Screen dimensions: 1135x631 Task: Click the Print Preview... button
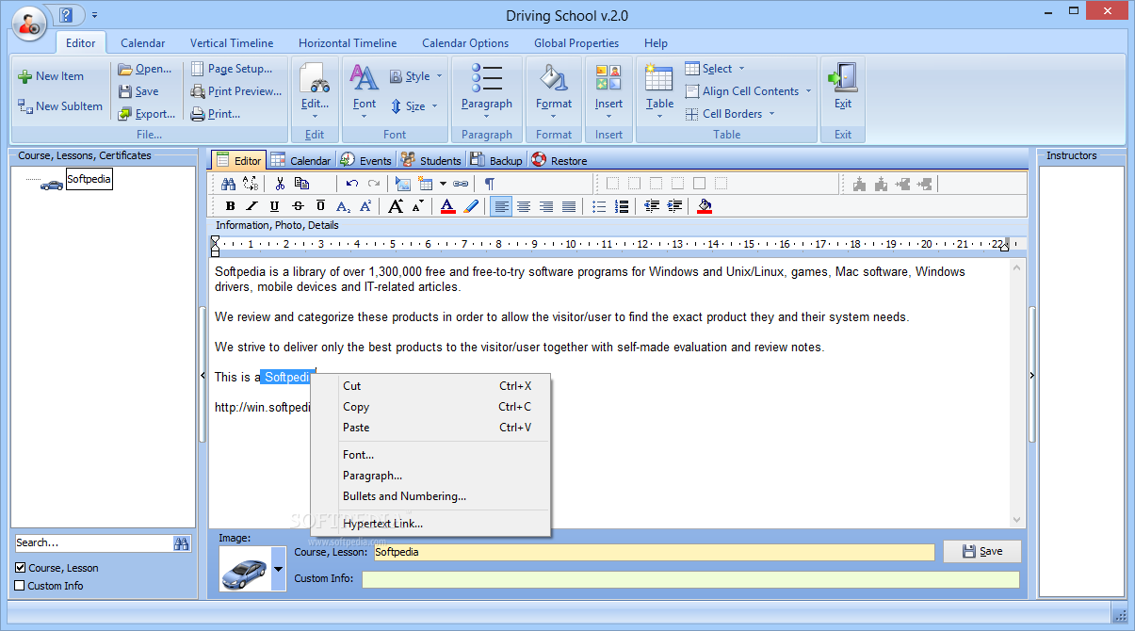[236, 91]
